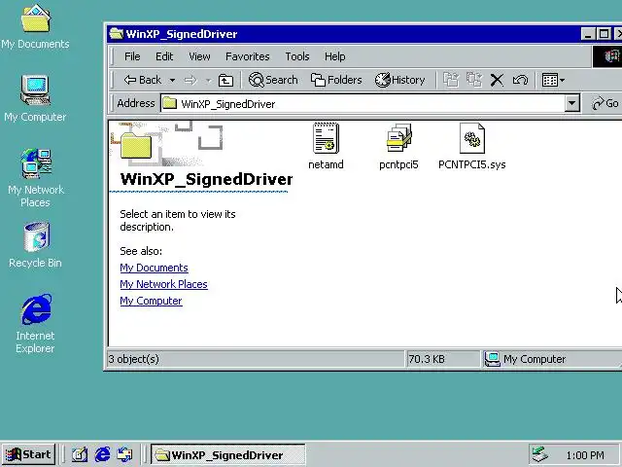Select the PCNTPCI5.sys driver file

471,146
